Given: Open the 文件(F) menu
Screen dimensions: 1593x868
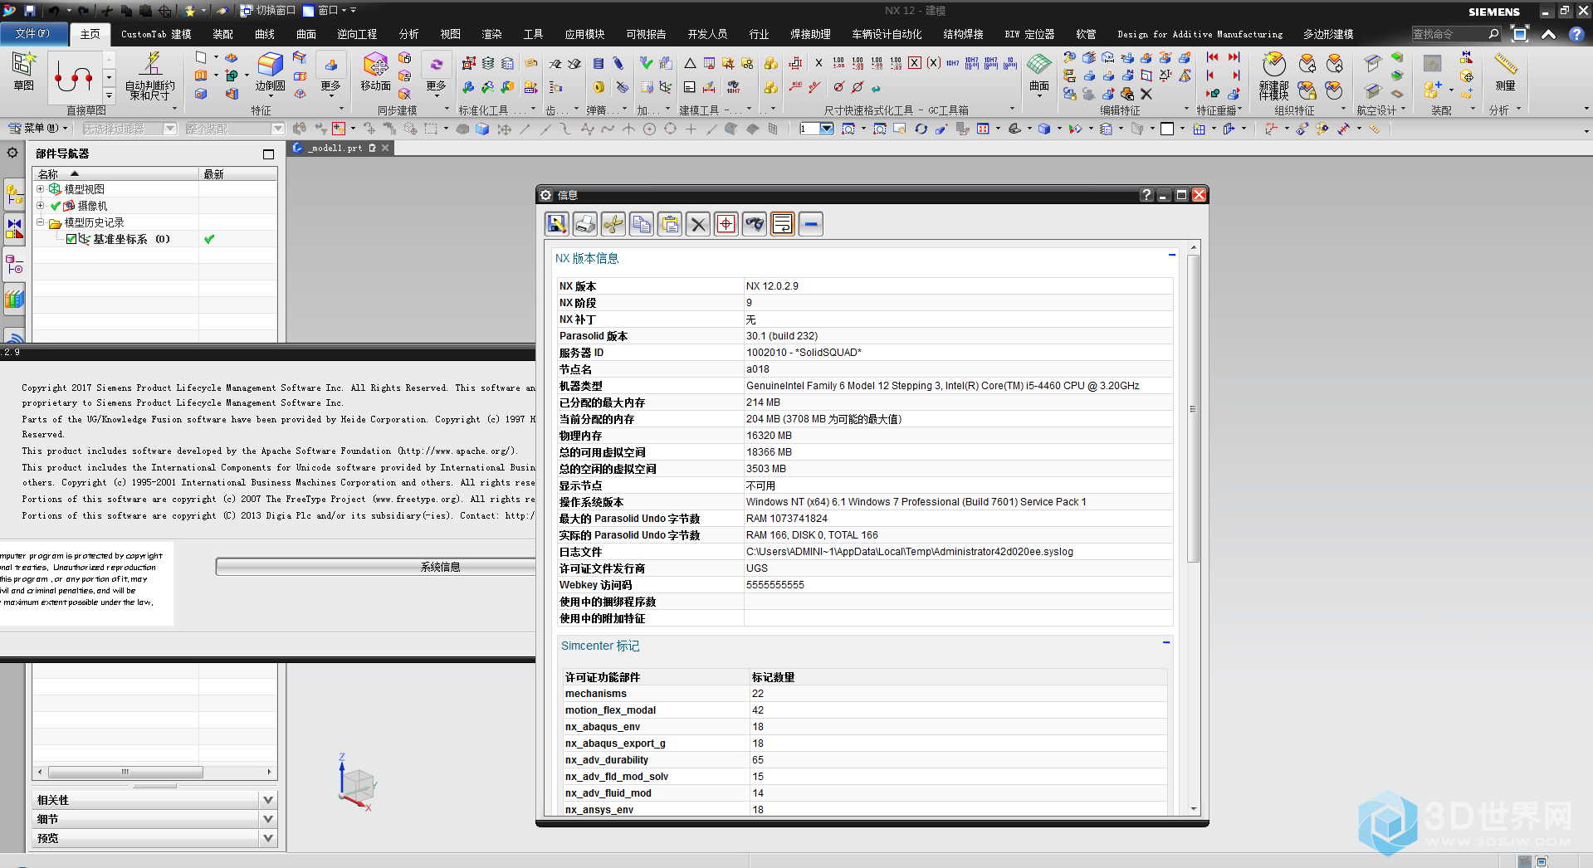Looking at the screenshot, I should [x=33, y=34].
